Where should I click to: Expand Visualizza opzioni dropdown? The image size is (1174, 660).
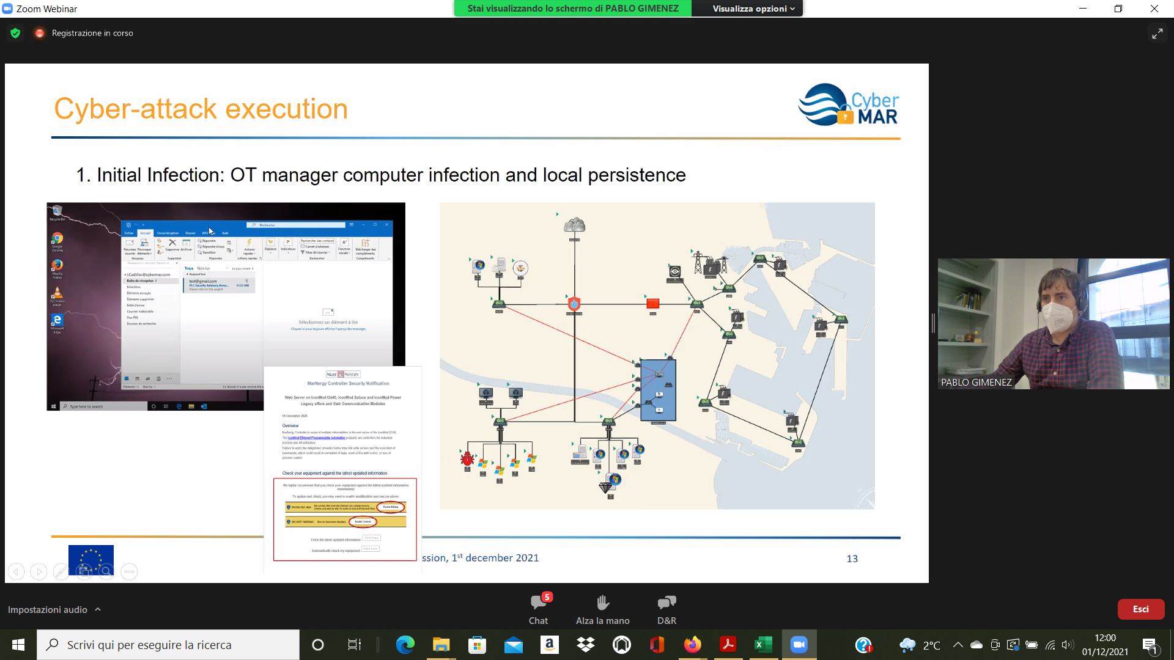pyautogui.click(x=753, y=9)
